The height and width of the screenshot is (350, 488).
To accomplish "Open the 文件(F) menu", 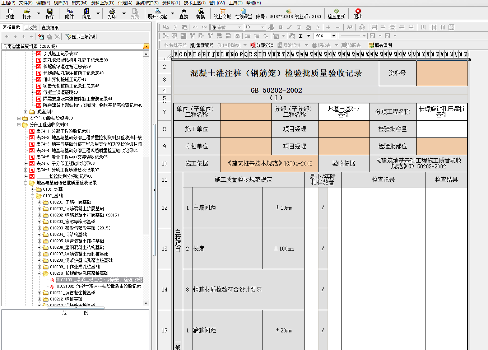I will tap(25, 3).
